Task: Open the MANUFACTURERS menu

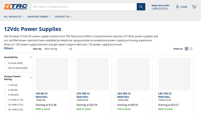Action: [39, 17]
